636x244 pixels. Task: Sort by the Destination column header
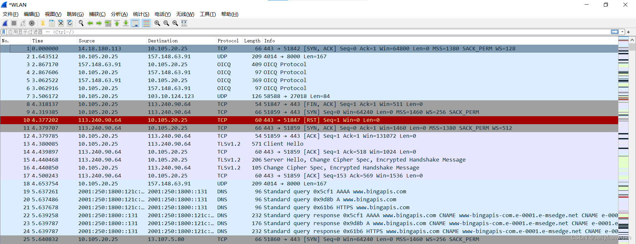[x=181, y=41]
